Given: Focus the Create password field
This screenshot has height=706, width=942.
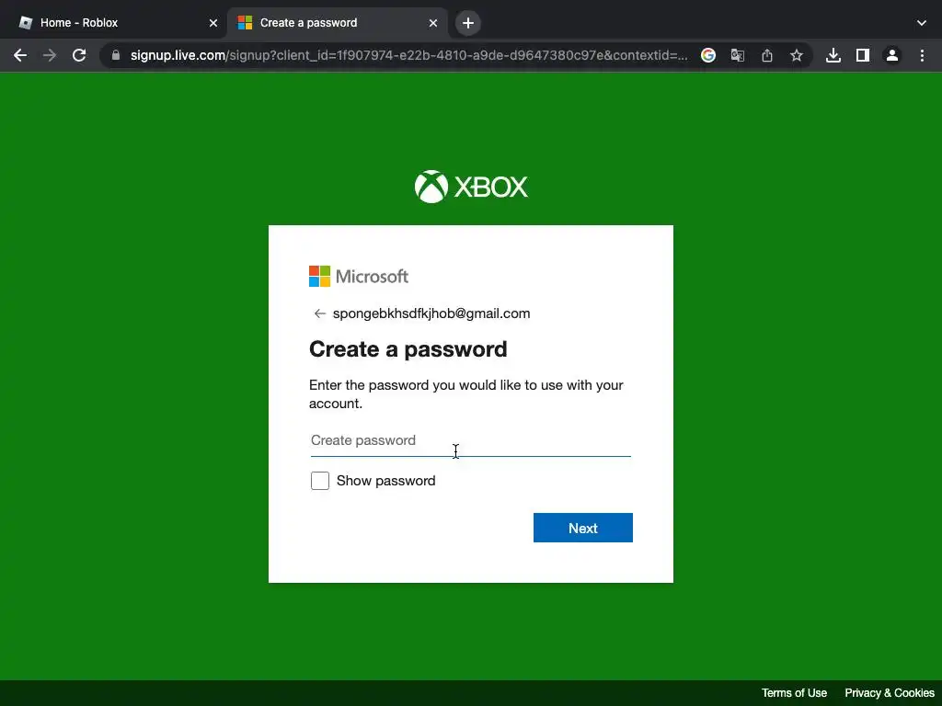Looking at the screenshot, I should [x=470, y=440].
